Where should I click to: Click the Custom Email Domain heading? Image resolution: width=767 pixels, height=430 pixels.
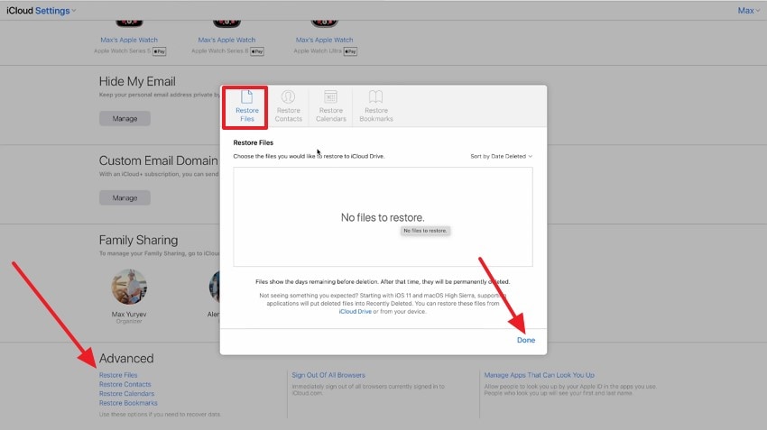point(159,160)
